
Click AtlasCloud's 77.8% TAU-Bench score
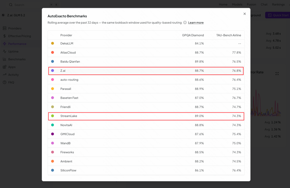(237, 52)
